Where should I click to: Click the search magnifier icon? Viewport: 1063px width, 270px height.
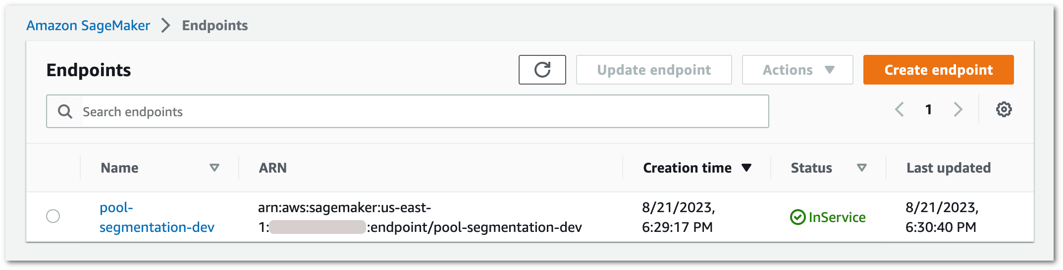tap(65, 111)
